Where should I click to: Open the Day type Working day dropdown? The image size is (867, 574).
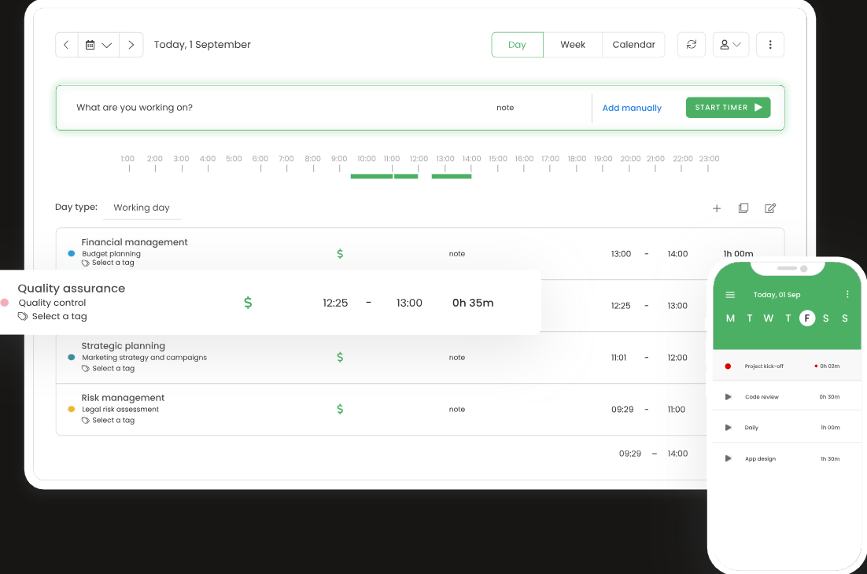(142, 208)
